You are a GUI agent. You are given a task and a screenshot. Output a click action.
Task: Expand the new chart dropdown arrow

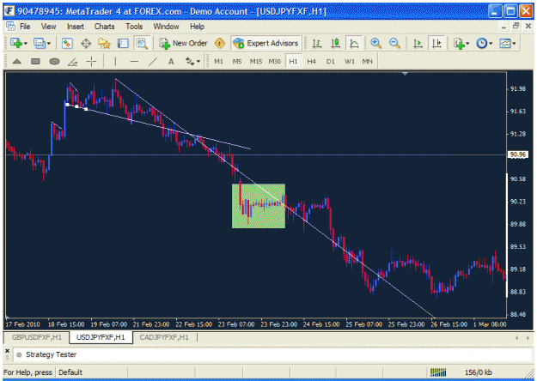26,44
